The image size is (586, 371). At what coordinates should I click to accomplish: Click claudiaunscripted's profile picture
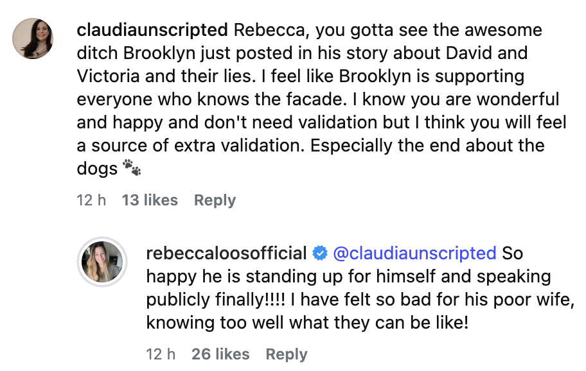(33, 39)
